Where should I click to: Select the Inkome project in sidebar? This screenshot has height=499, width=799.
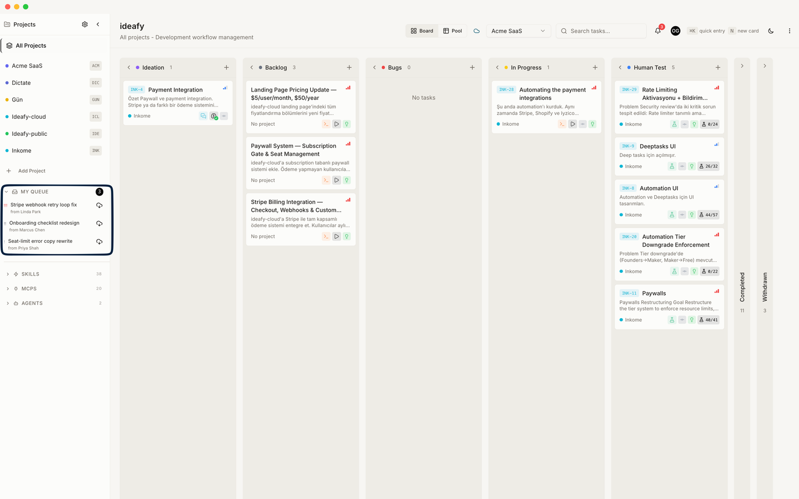click(53, 151)
